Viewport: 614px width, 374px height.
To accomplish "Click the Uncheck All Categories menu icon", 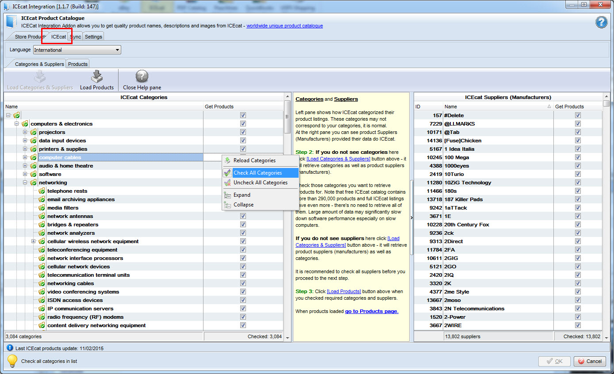I will pos(227,183).
